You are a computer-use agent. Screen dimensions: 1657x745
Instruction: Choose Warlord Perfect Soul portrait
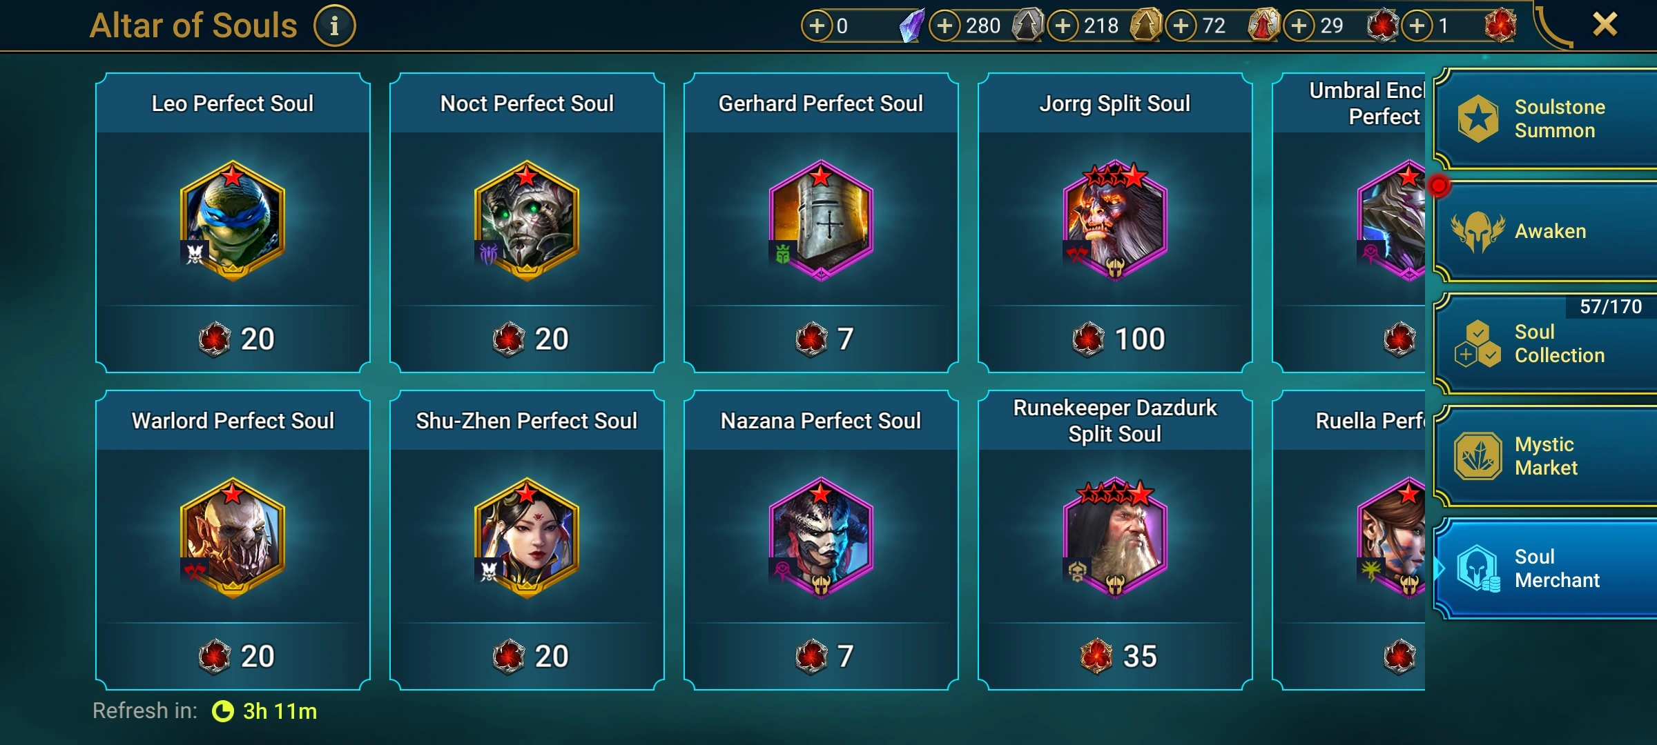click(x=233, y=538)
